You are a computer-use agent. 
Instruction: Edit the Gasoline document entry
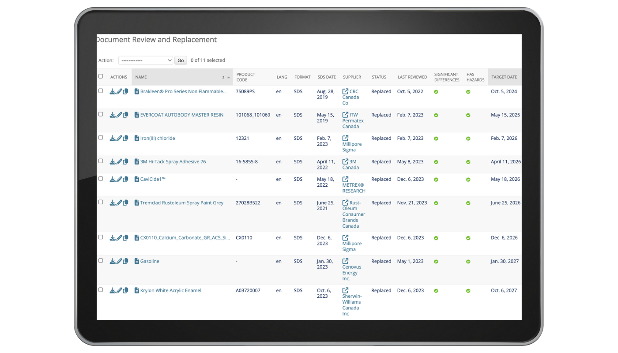[119, 261]
